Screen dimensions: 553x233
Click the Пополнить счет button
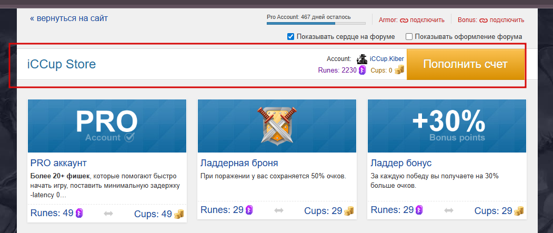point(466,64)
